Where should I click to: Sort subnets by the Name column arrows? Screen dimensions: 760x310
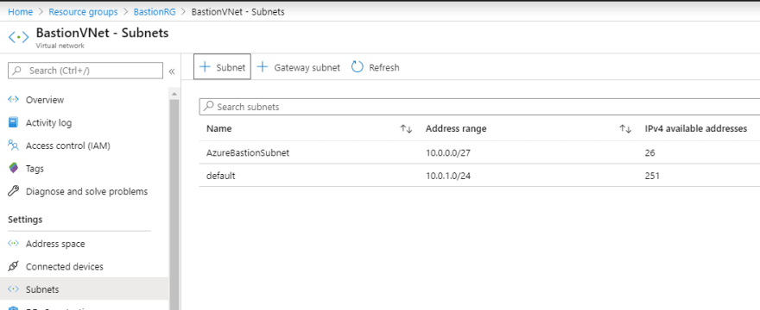coord(406,128)
